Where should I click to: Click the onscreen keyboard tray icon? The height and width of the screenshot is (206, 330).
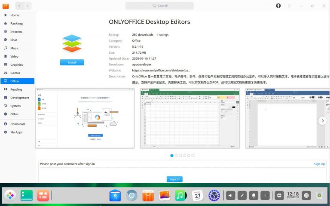pyautogui.click(x=279, y=196)
